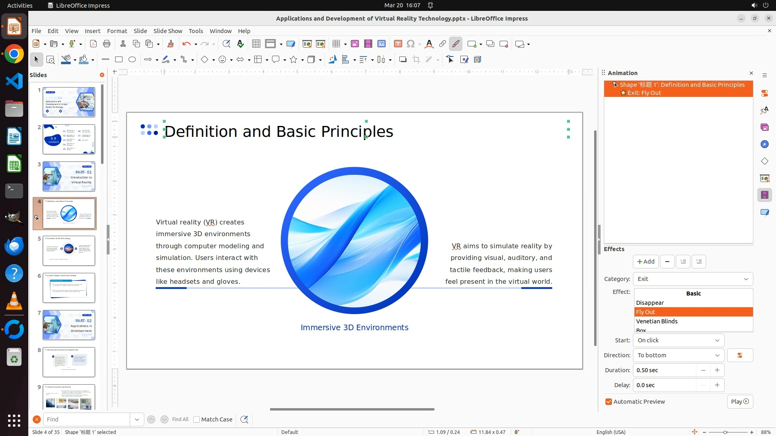Image resolution: width=776 pixels, height=436 pixels.
Task: Open the Start dropdown showing On click
Action: (x=678, y=340)
